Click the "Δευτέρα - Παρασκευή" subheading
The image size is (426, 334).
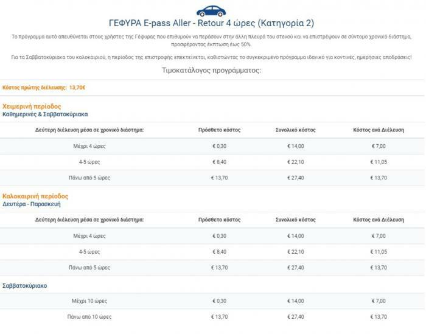pos(32,204)
